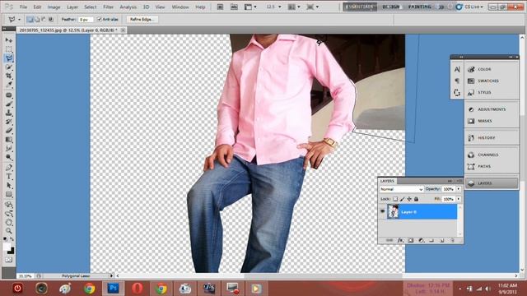The height and width of the screenshot is (296, 527).
Task: Switch to the Design workspace
Action: [x=391, y=7]
